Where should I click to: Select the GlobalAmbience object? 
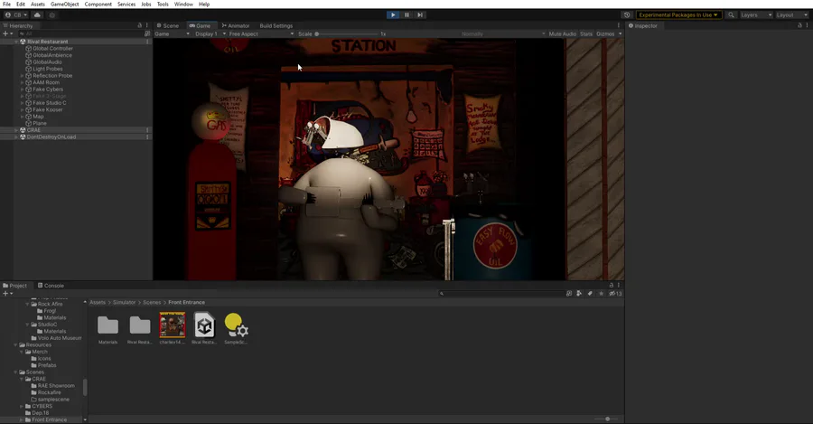51,55
